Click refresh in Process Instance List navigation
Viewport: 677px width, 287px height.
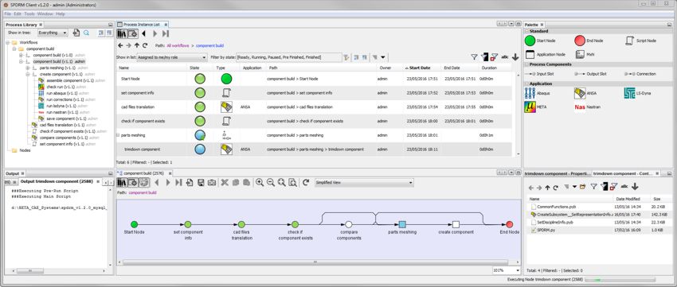[145, 45]
